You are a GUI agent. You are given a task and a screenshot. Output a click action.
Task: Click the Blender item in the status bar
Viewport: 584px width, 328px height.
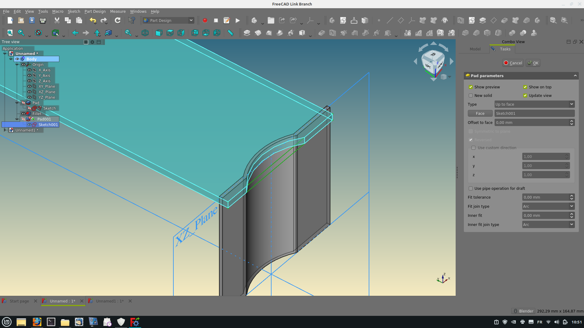click(523, 311)
